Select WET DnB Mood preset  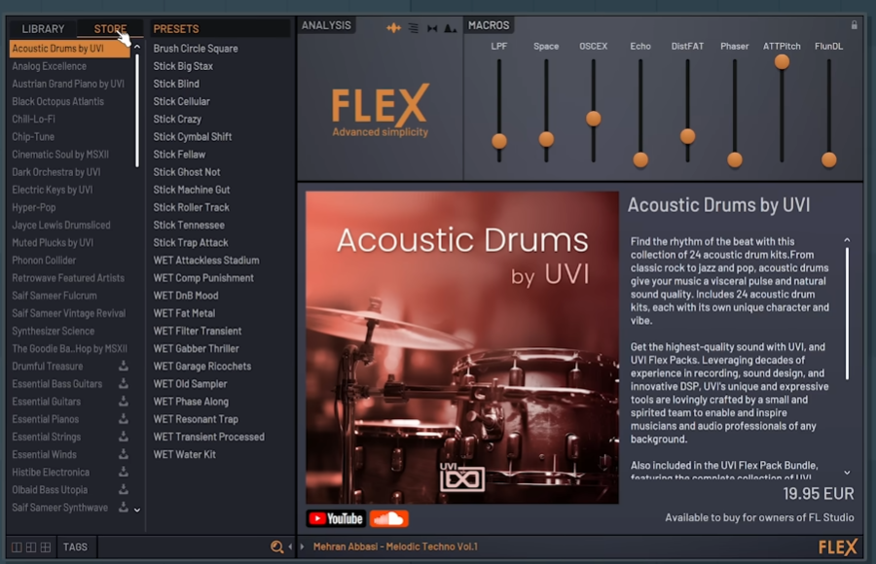pos(219,296)
